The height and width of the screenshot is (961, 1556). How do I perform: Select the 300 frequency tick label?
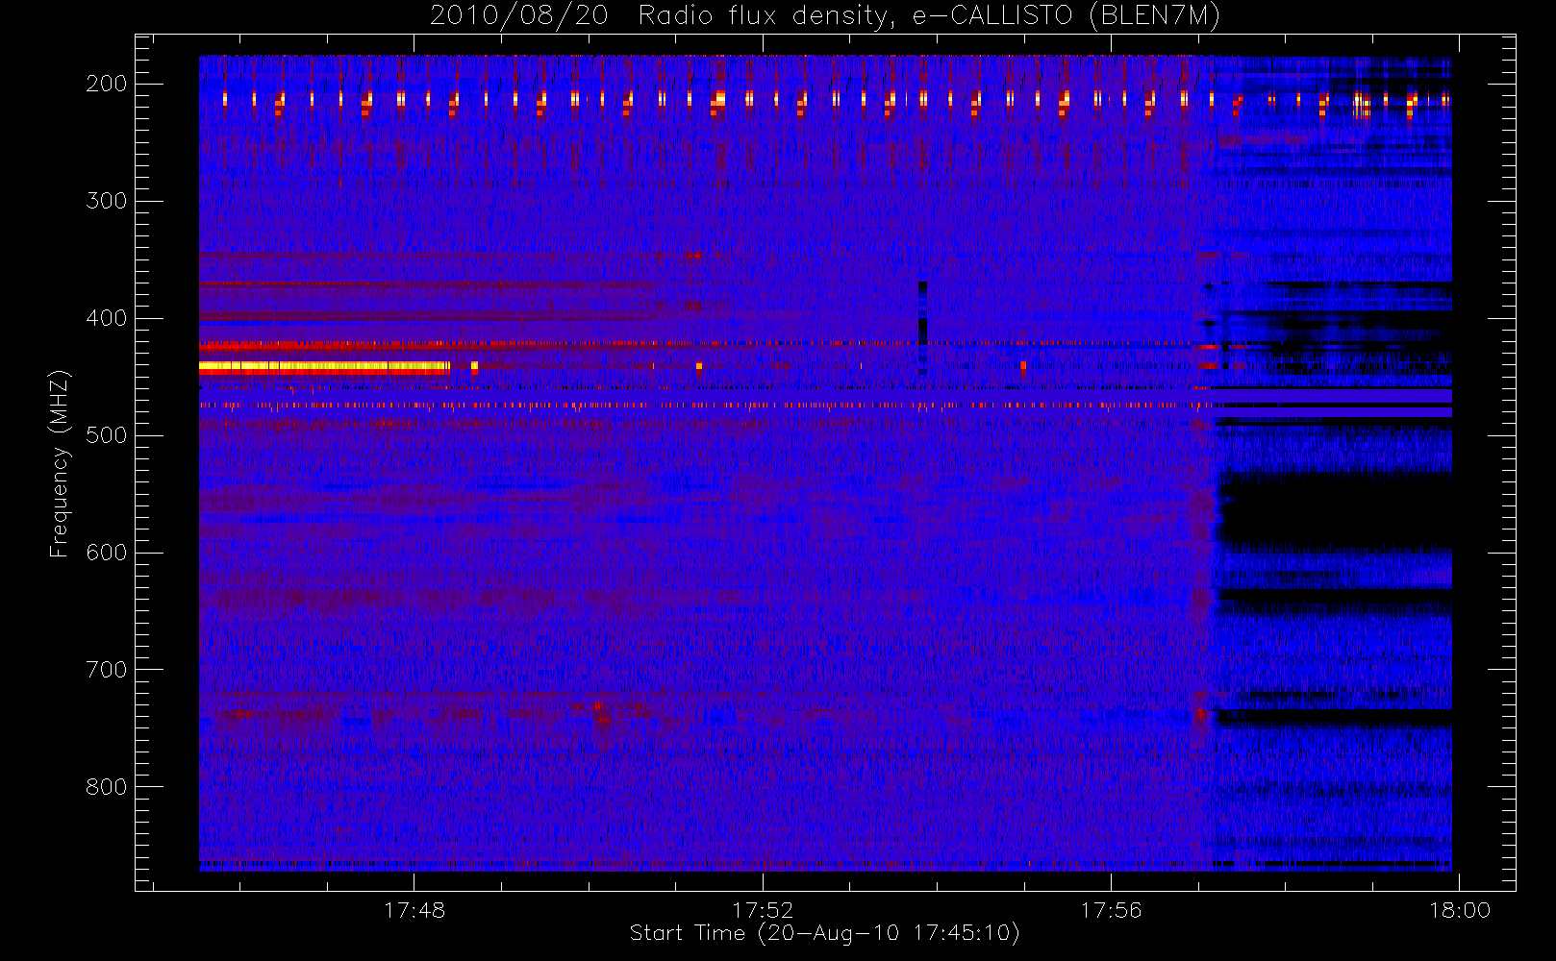107,201
